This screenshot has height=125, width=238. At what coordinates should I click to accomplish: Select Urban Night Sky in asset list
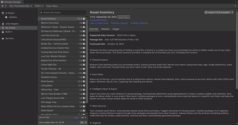click(x=49, y=65)
